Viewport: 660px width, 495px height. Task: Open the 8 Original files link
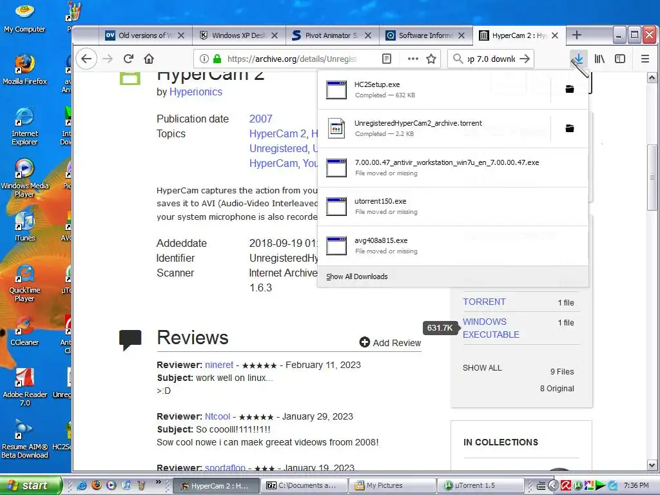(557, 389)
